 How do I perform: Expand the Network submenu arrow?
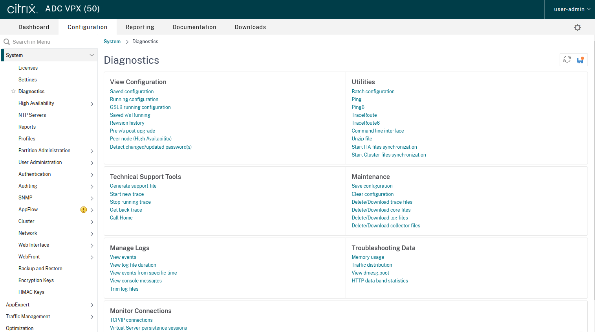(92, 234)
